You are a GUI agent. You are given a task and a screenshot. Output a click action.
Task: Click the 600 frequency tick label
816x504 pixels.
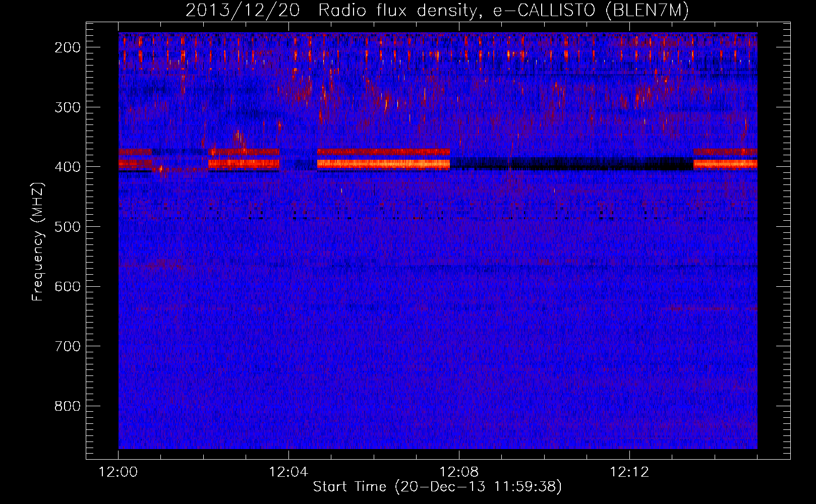[67, 286]
